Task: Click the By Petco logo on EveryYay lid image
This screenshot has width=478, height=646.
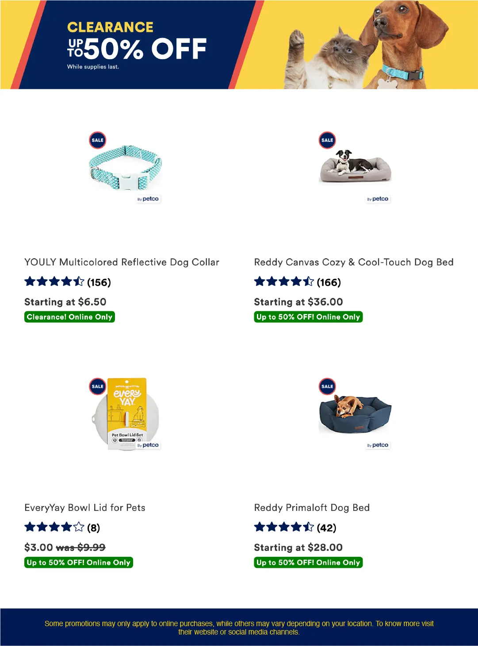Action: coord(148,445)
